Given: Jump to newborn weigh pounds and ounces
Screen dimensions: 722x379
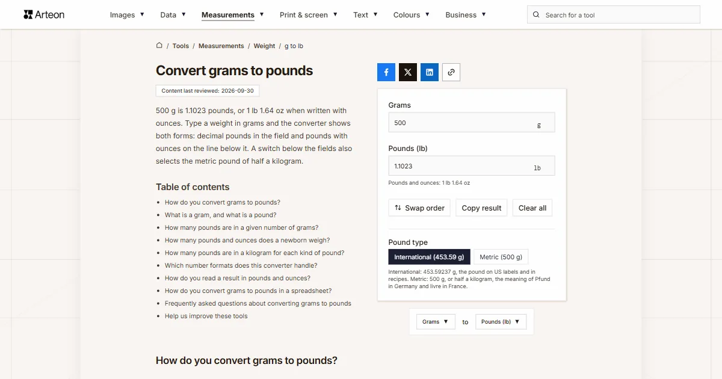Looking at the screenshot, I should pyautogui.click(x=247, y=240).
